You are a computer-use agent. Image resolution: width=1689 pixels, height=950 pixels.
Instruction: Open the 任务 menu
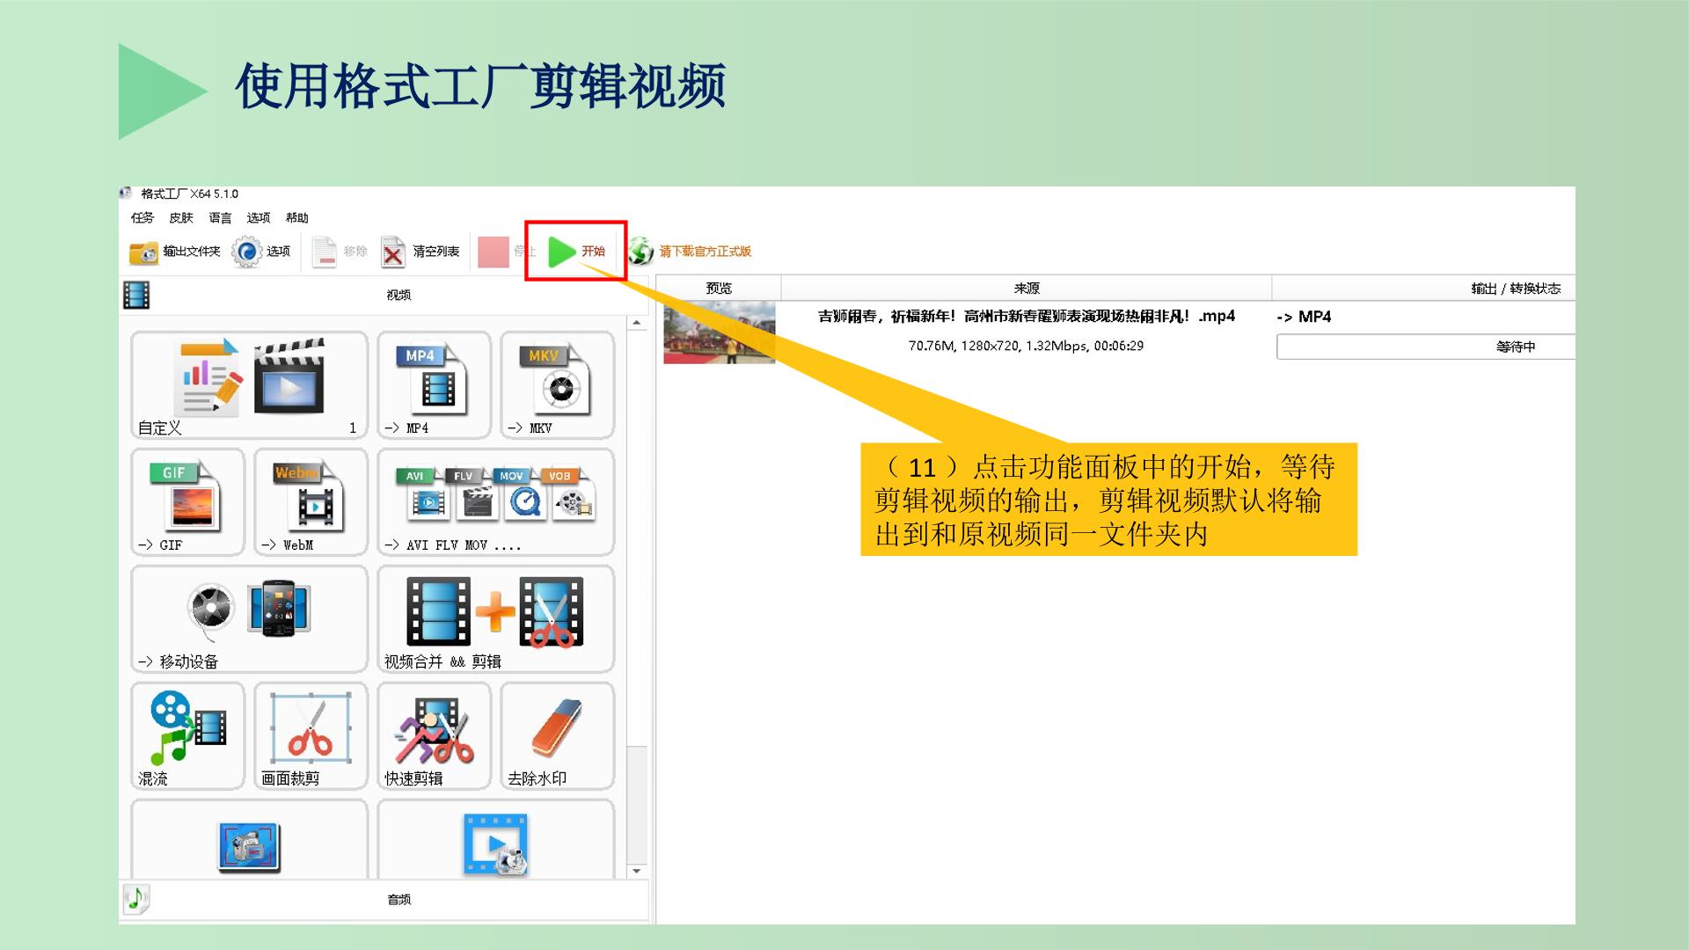pos(143,217)
